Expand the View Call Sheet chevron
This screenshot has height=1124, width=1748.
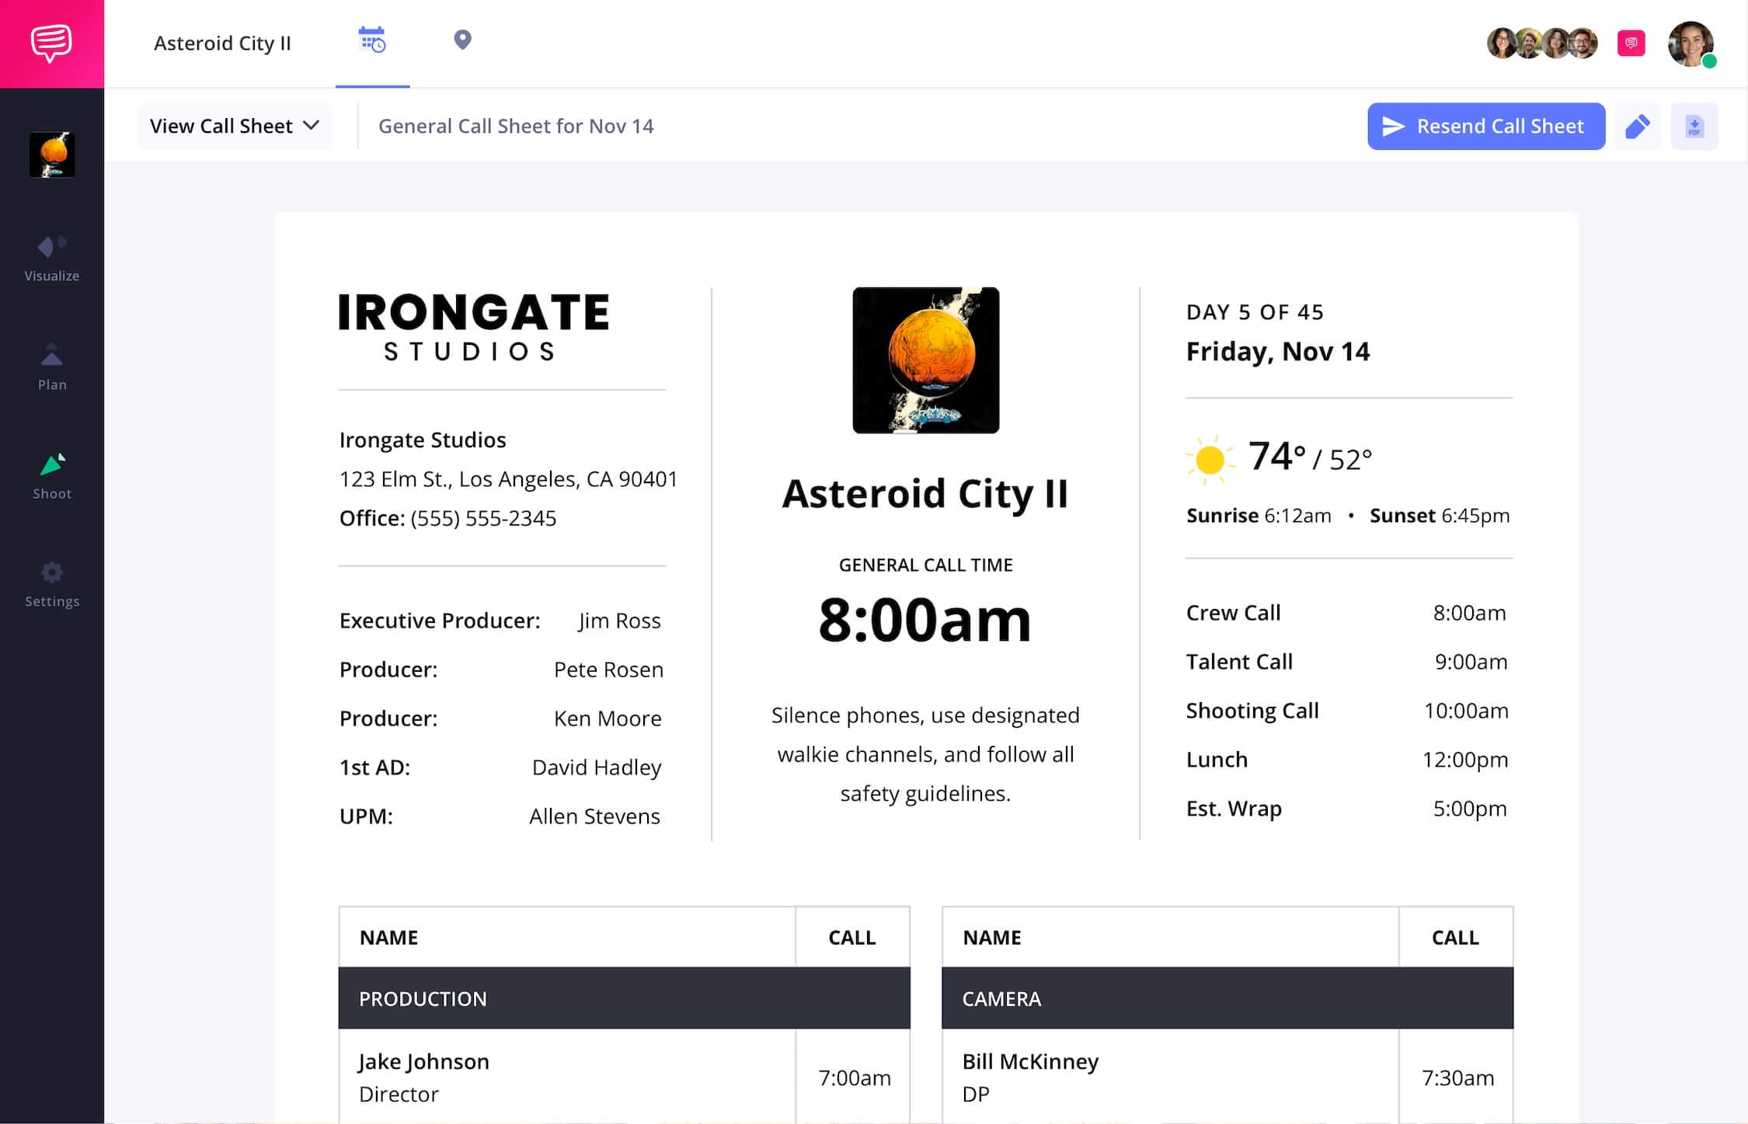point(312,125)
